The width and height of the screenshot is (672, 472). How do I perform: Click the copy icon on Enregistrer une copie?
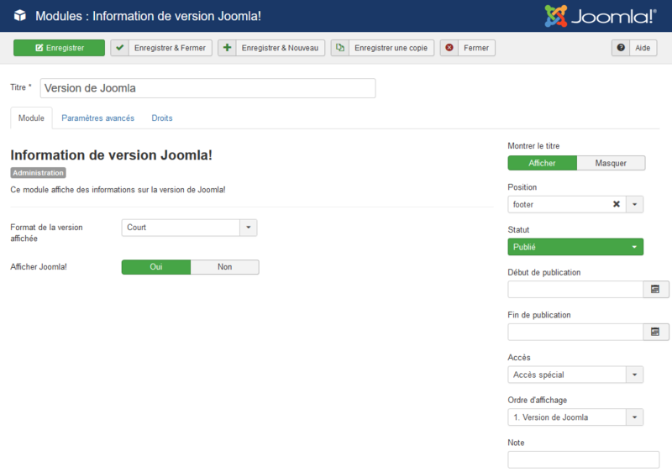pos(340,48)
